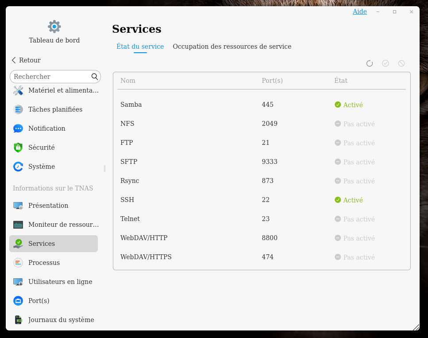Select Processus in the sidebar

point(44,263)
